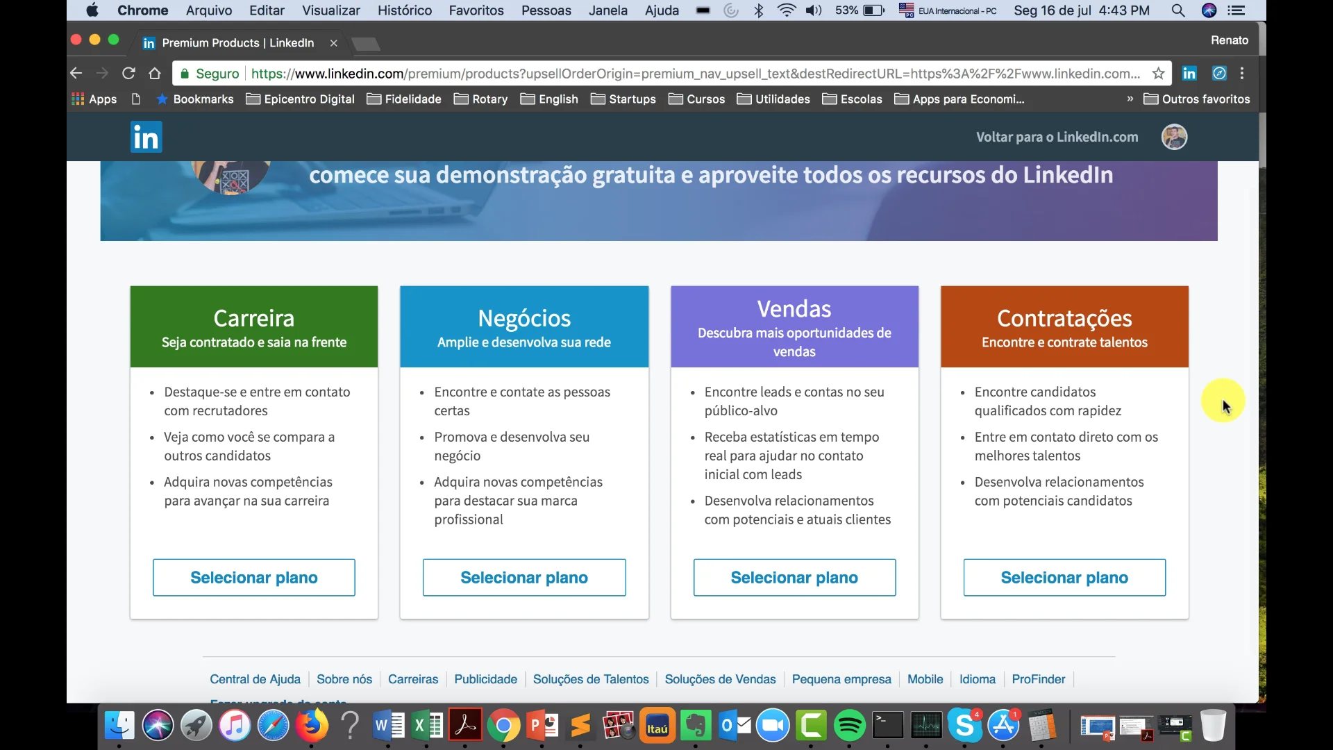This screenshot has height=750, width=1333.
Task: Open the Apps shortcut in bookmarks bar
Action: 94,99
